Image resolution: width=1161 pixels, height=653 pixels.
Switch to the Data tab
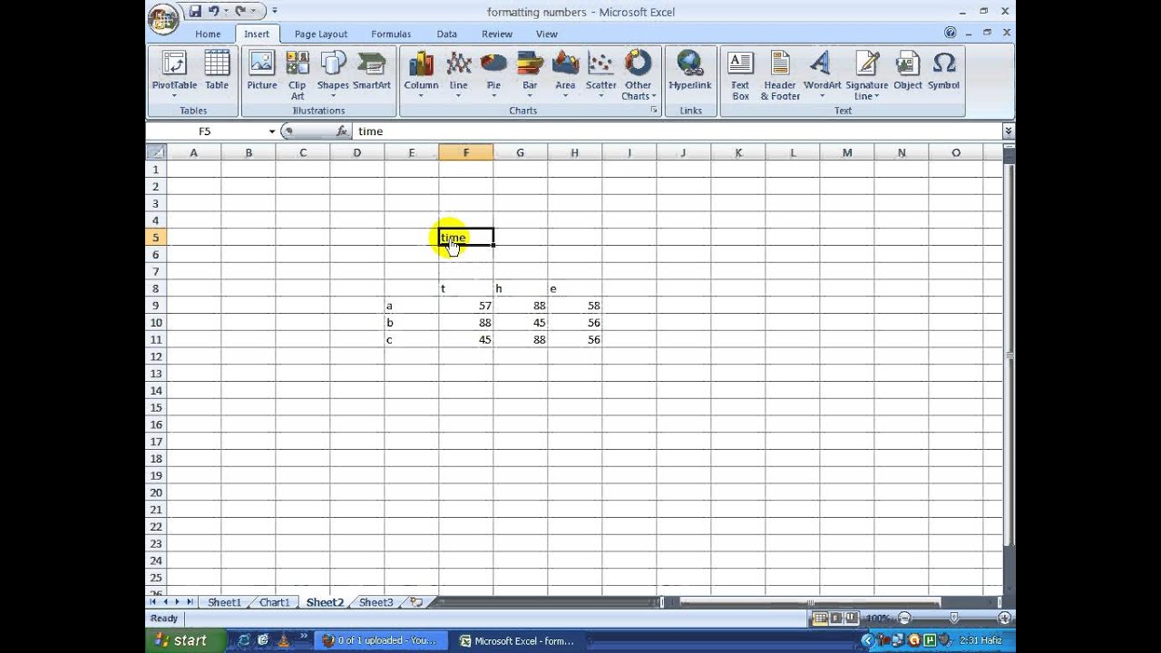tap(447, 34)
